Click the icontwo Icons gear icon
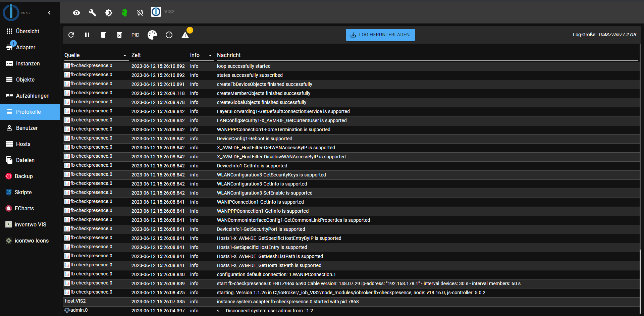 coord(9,241)
